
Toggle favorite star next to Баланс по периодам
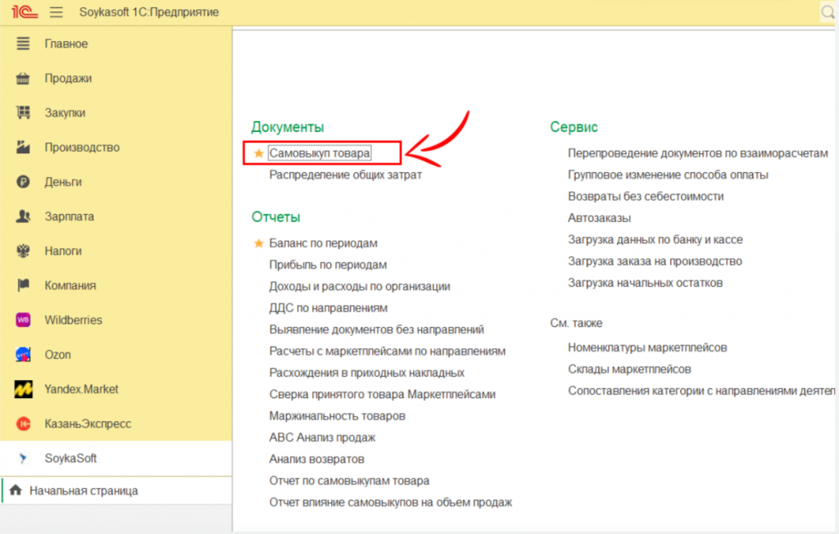coord(259,243)
